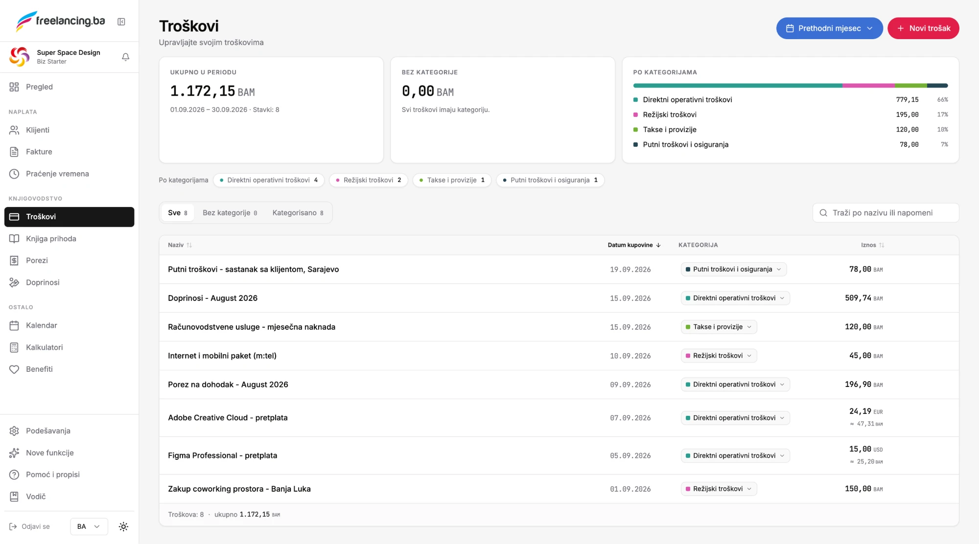This screenshot has width=979, height=544.
Task: Open Kalkulatori from sidebar
Action: [x=70, y=347]
